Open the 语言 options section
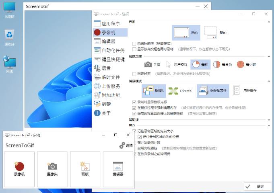 click(x=110, y=68)
